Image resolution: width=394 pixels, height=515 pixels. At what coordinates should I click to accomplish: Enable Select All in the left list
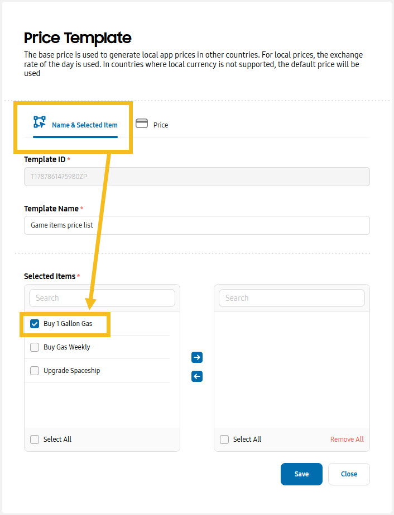coord(35,440)
